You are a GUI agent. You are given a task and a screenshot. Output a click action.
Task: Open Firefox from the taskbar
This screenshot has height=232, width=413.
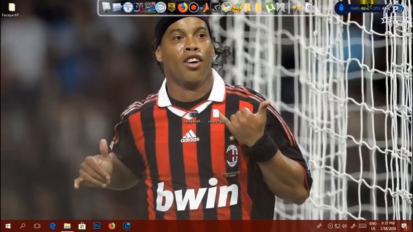click(112, 226)
